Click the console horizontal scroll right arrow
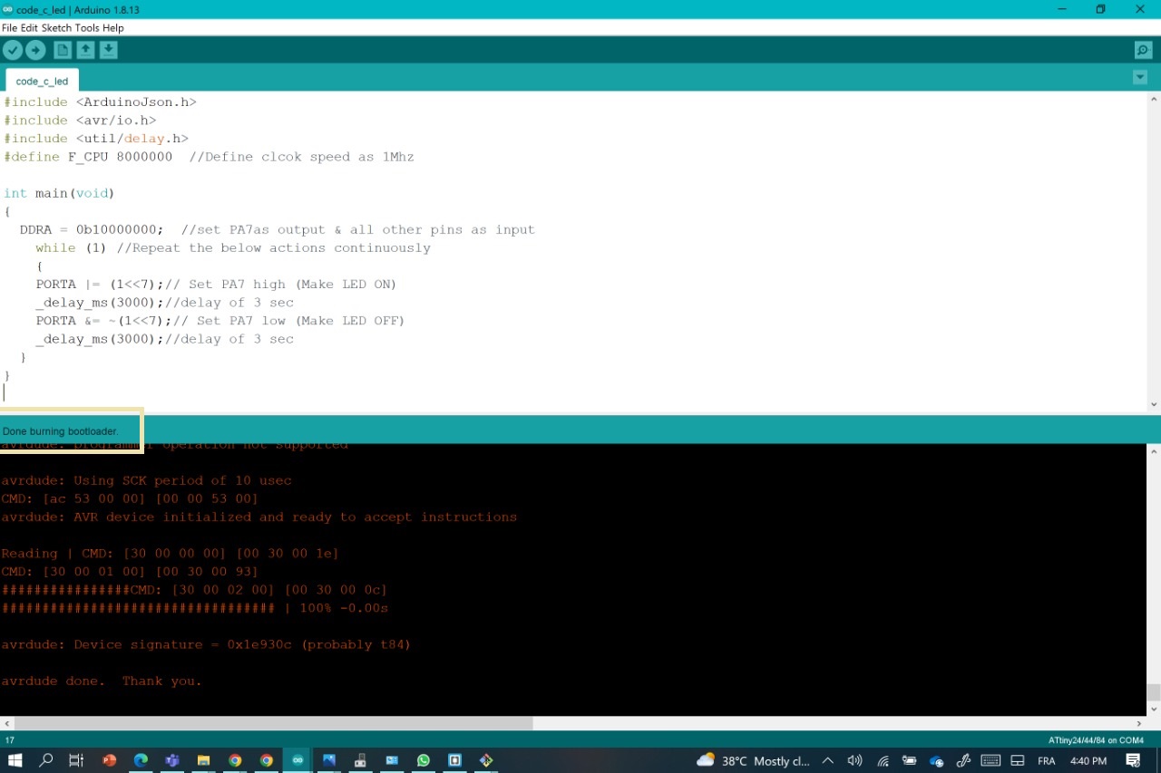1161x773 pixels. (1140, 723)
